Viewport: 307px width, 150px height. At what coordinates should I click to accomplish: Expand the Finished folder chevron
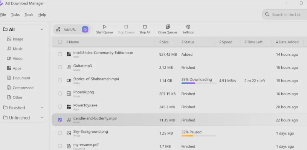coord(42,108)
